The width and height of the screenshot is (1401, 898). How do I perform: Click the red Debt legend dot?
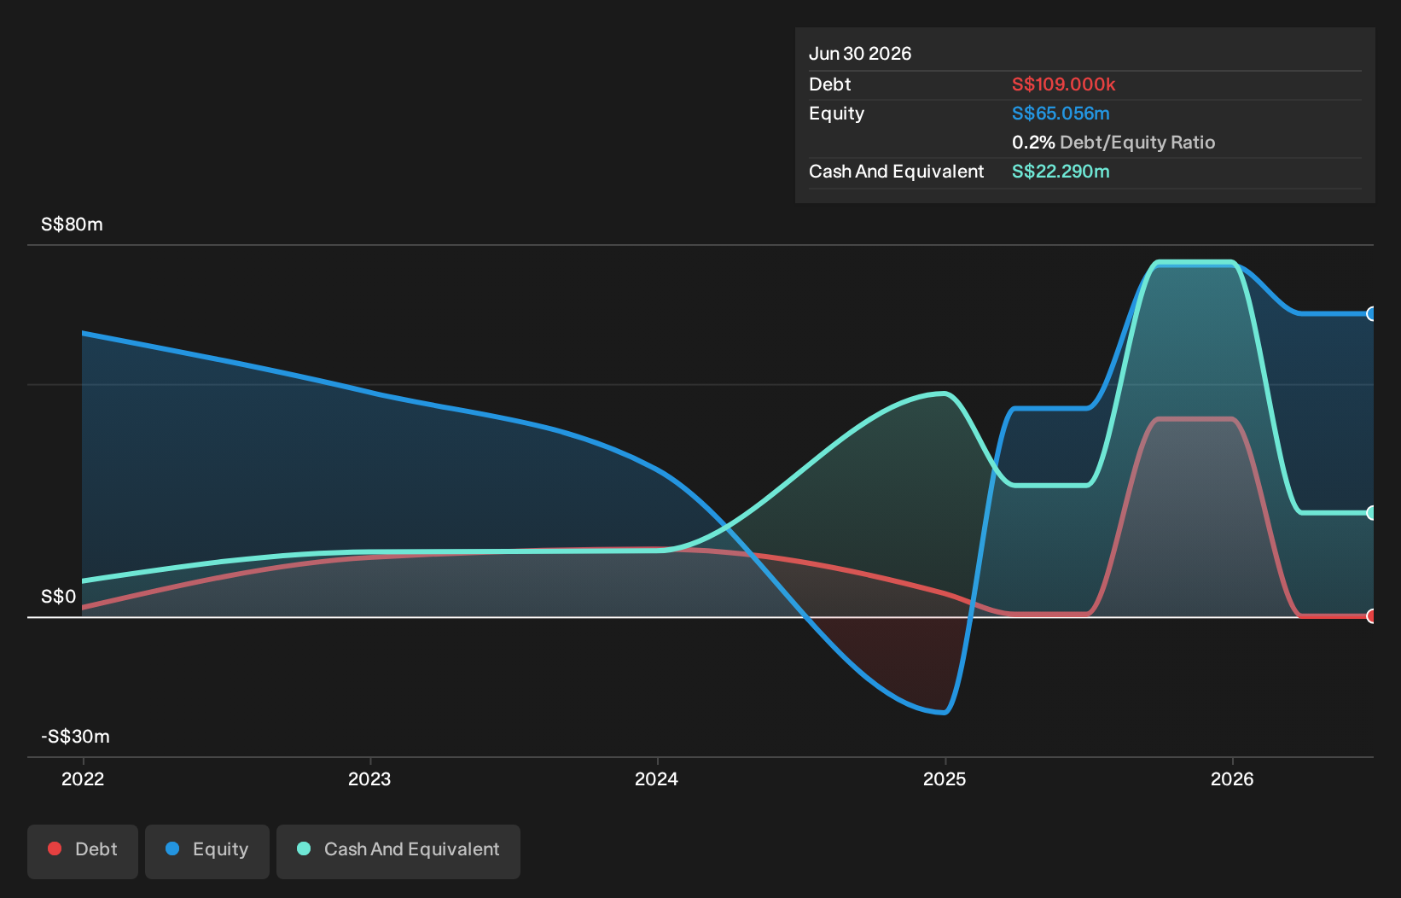tap(55, 848)
